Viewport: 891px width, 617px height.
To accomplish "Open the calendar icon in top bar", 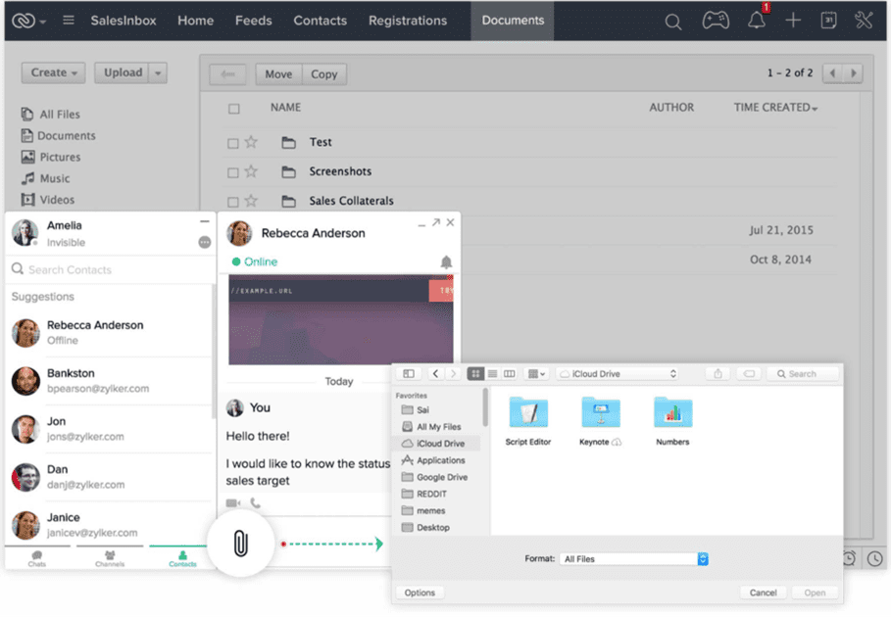I will (x=828, y=21).
